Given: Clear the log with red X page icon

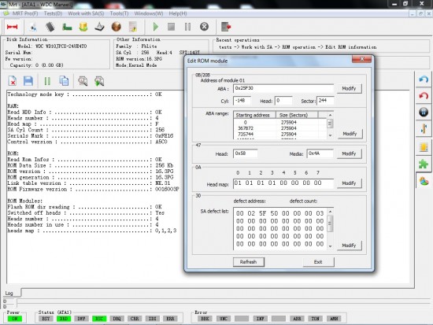Looking at the screenshot, I should (x=13, y=81).
